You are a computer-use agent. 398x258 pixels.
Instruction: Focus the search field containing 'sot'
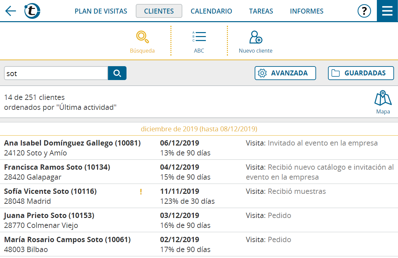coord(56,73)
